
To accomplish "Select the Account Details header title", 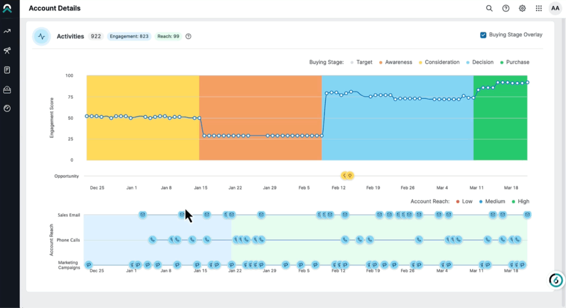I will (54, 8).
